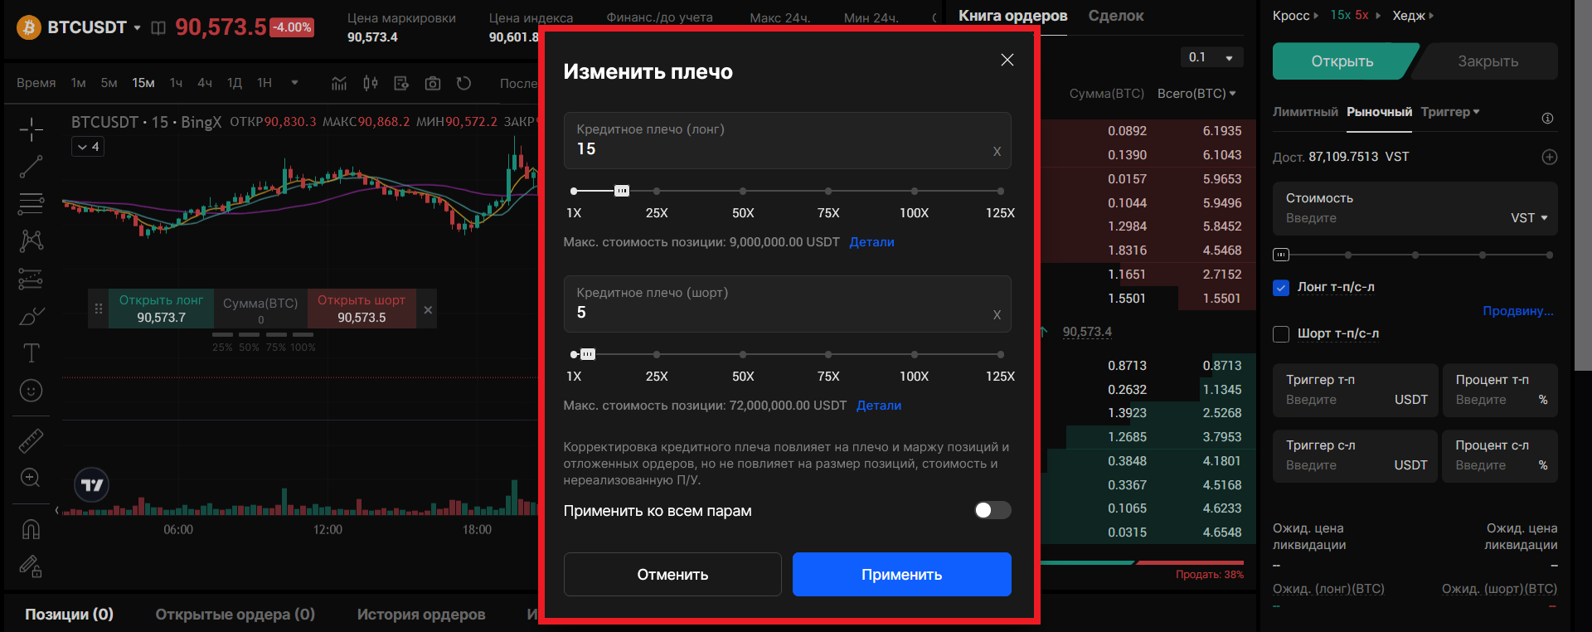Toggle the magnet snap mode
The image size is (1592, 632).
coord(31,528)
